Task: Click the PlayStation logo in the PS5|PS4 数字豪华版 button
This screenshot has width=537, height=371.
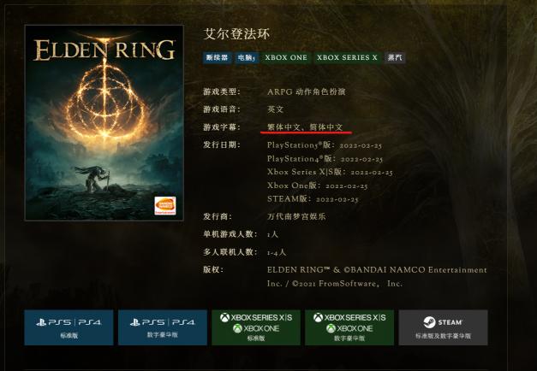Action: (x=135, y=322)
